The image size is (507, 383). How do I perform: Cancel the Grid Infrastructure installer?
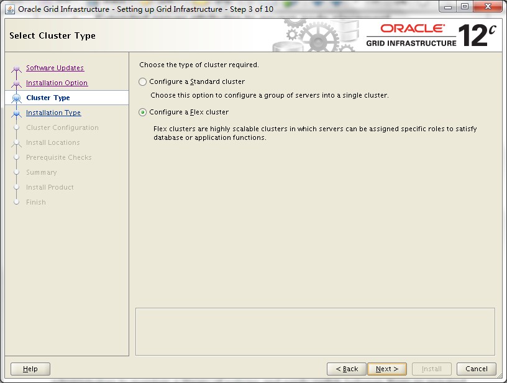tap(477, 369)
